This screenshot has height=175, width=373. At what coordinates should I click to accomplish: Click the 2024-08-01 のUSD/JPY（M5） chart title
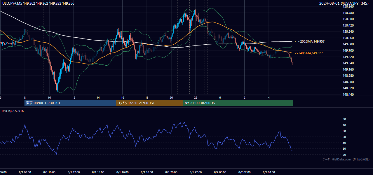344,3
